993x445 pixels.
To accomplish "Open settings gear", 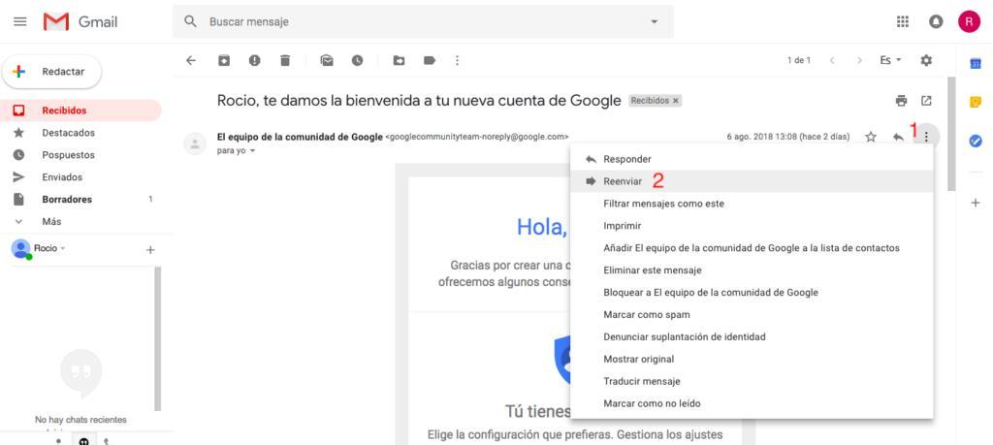I will click(x=926, y=60).
